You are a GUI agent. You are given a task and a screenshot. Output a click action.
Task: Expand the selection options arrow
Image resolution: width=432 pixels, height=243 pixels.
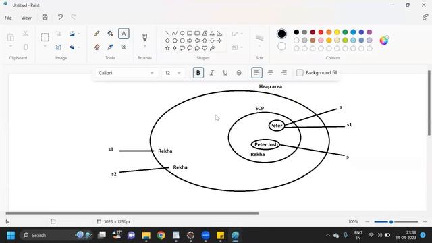click(45, 46)
